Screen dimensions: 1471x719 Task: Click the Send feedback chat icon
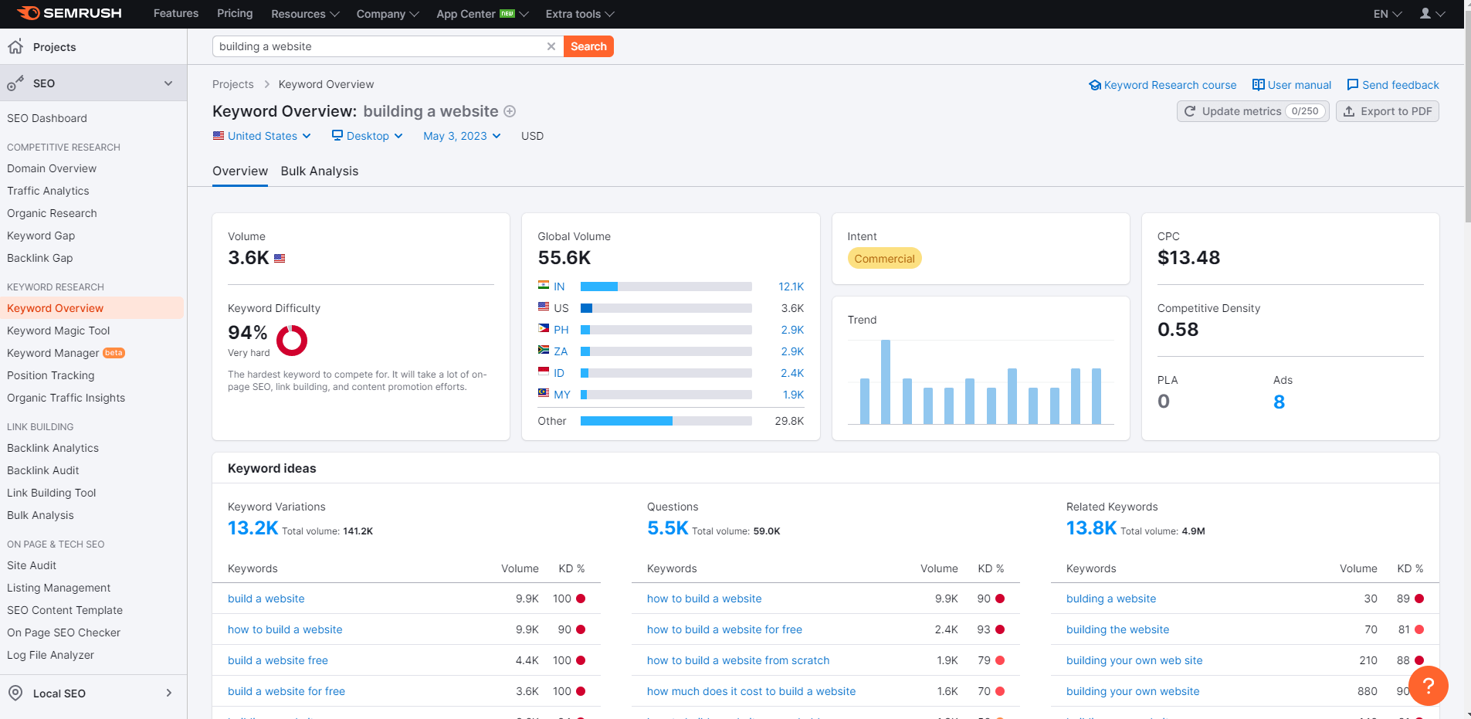point(1352,85)
